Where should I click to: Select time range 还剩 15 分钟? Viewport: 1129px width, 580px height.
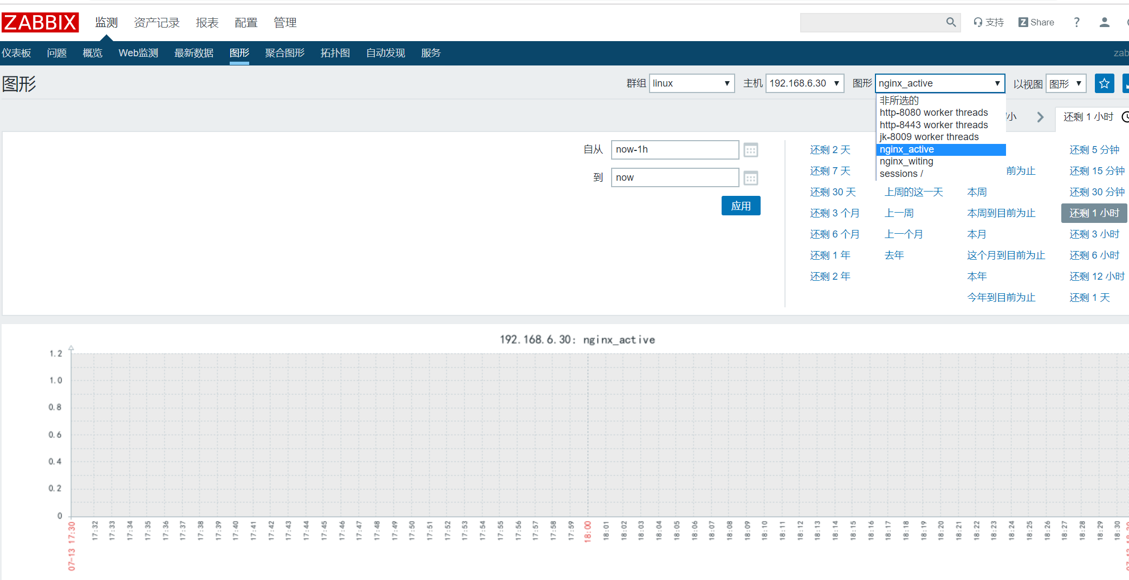tap(1097, 171)
